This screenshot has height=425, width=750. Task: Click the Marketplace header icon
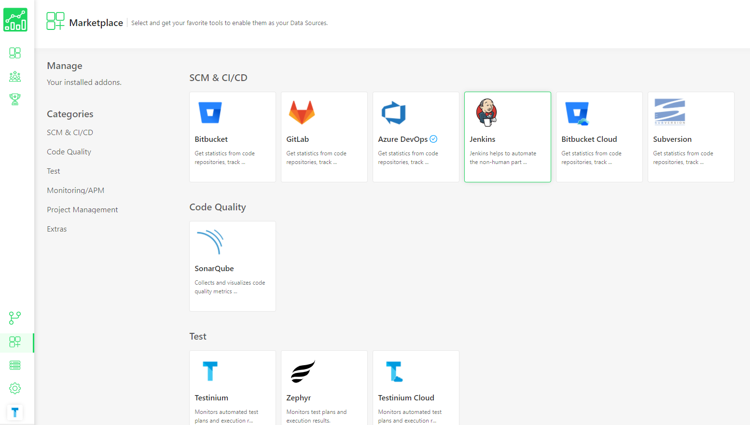56,21
